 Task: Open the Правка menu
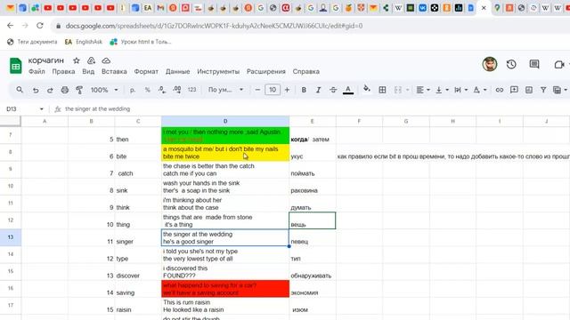pyautogui.click(x=63, y=71)
